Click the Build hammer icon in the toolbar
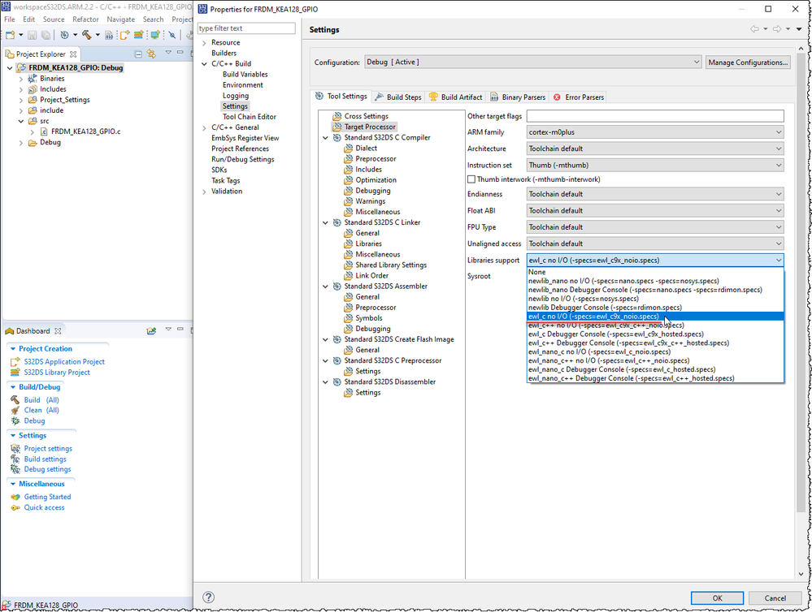This screenshot has width=812, height=612. [x=86, y=34]
